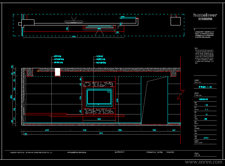
Task: Select the "1600" dimension under the TV cabinet
Action: click(99, 119)
